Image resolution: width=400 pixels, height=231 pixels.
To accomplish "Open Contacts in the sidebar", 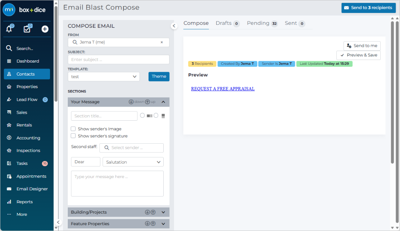I will [27, 74].
